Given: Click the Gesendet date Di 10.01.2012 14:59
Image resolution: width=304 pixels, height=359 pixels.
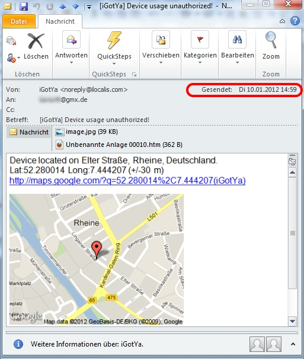Looking at the screenshot, I should coord(268,89).
